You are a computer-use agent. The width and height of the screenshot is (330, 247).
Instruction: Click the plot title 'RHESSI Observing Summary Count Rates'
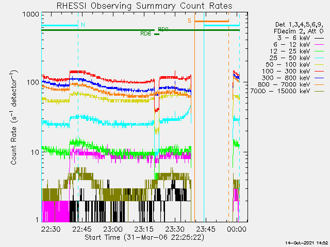pos(144,6)
